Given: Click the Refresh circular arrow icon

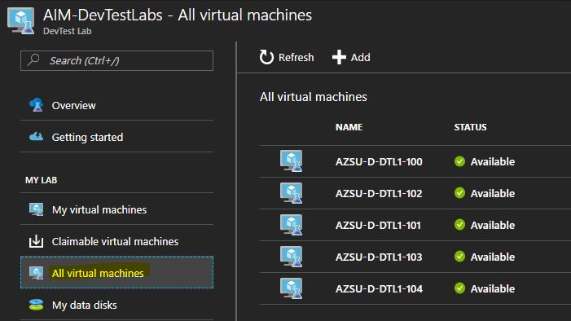Looking at the screenshot, I should (266, 57).
